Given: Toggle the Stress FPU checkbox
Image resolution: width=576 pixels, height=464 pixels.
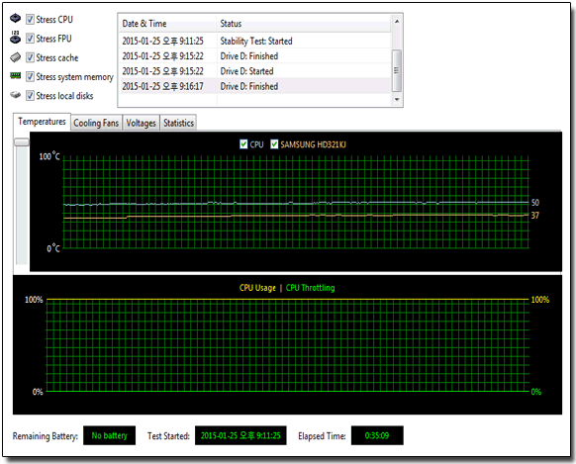Looking at the screenshot, I should coord(30,39).
